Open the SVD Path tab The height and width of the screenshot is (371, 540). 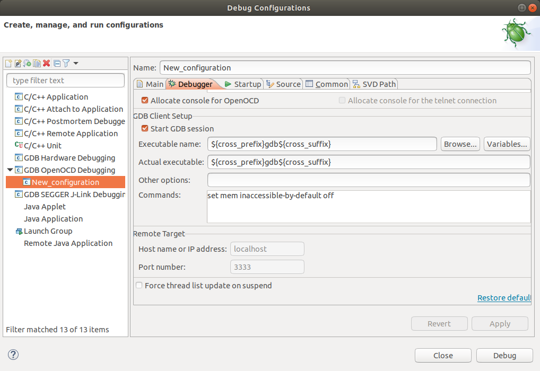374,84
